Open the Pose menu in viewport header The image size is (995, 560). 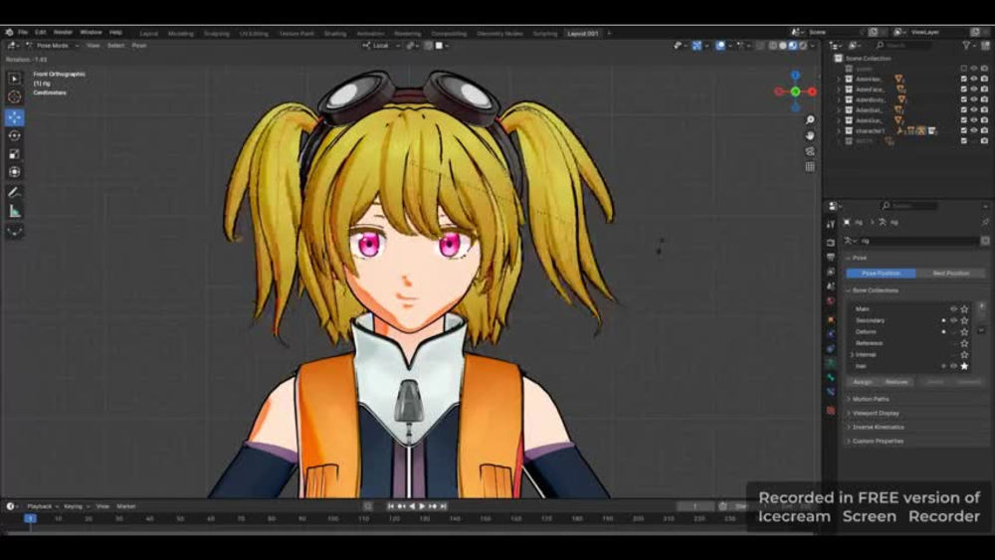(139, 46)
